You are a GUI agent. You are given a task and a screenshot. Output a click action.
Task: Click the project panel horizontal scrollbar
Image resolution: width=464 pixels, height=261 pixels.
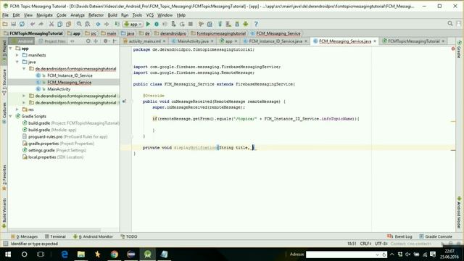[x=54, y=230]
